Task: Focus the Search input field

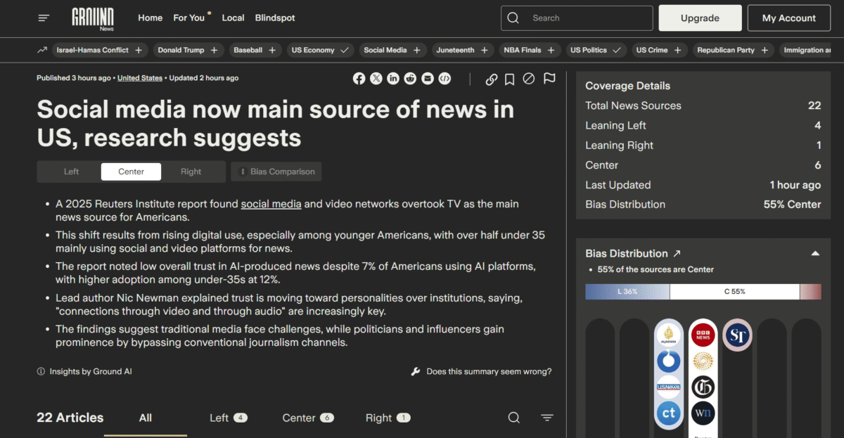Action: [x=577, y=18]
